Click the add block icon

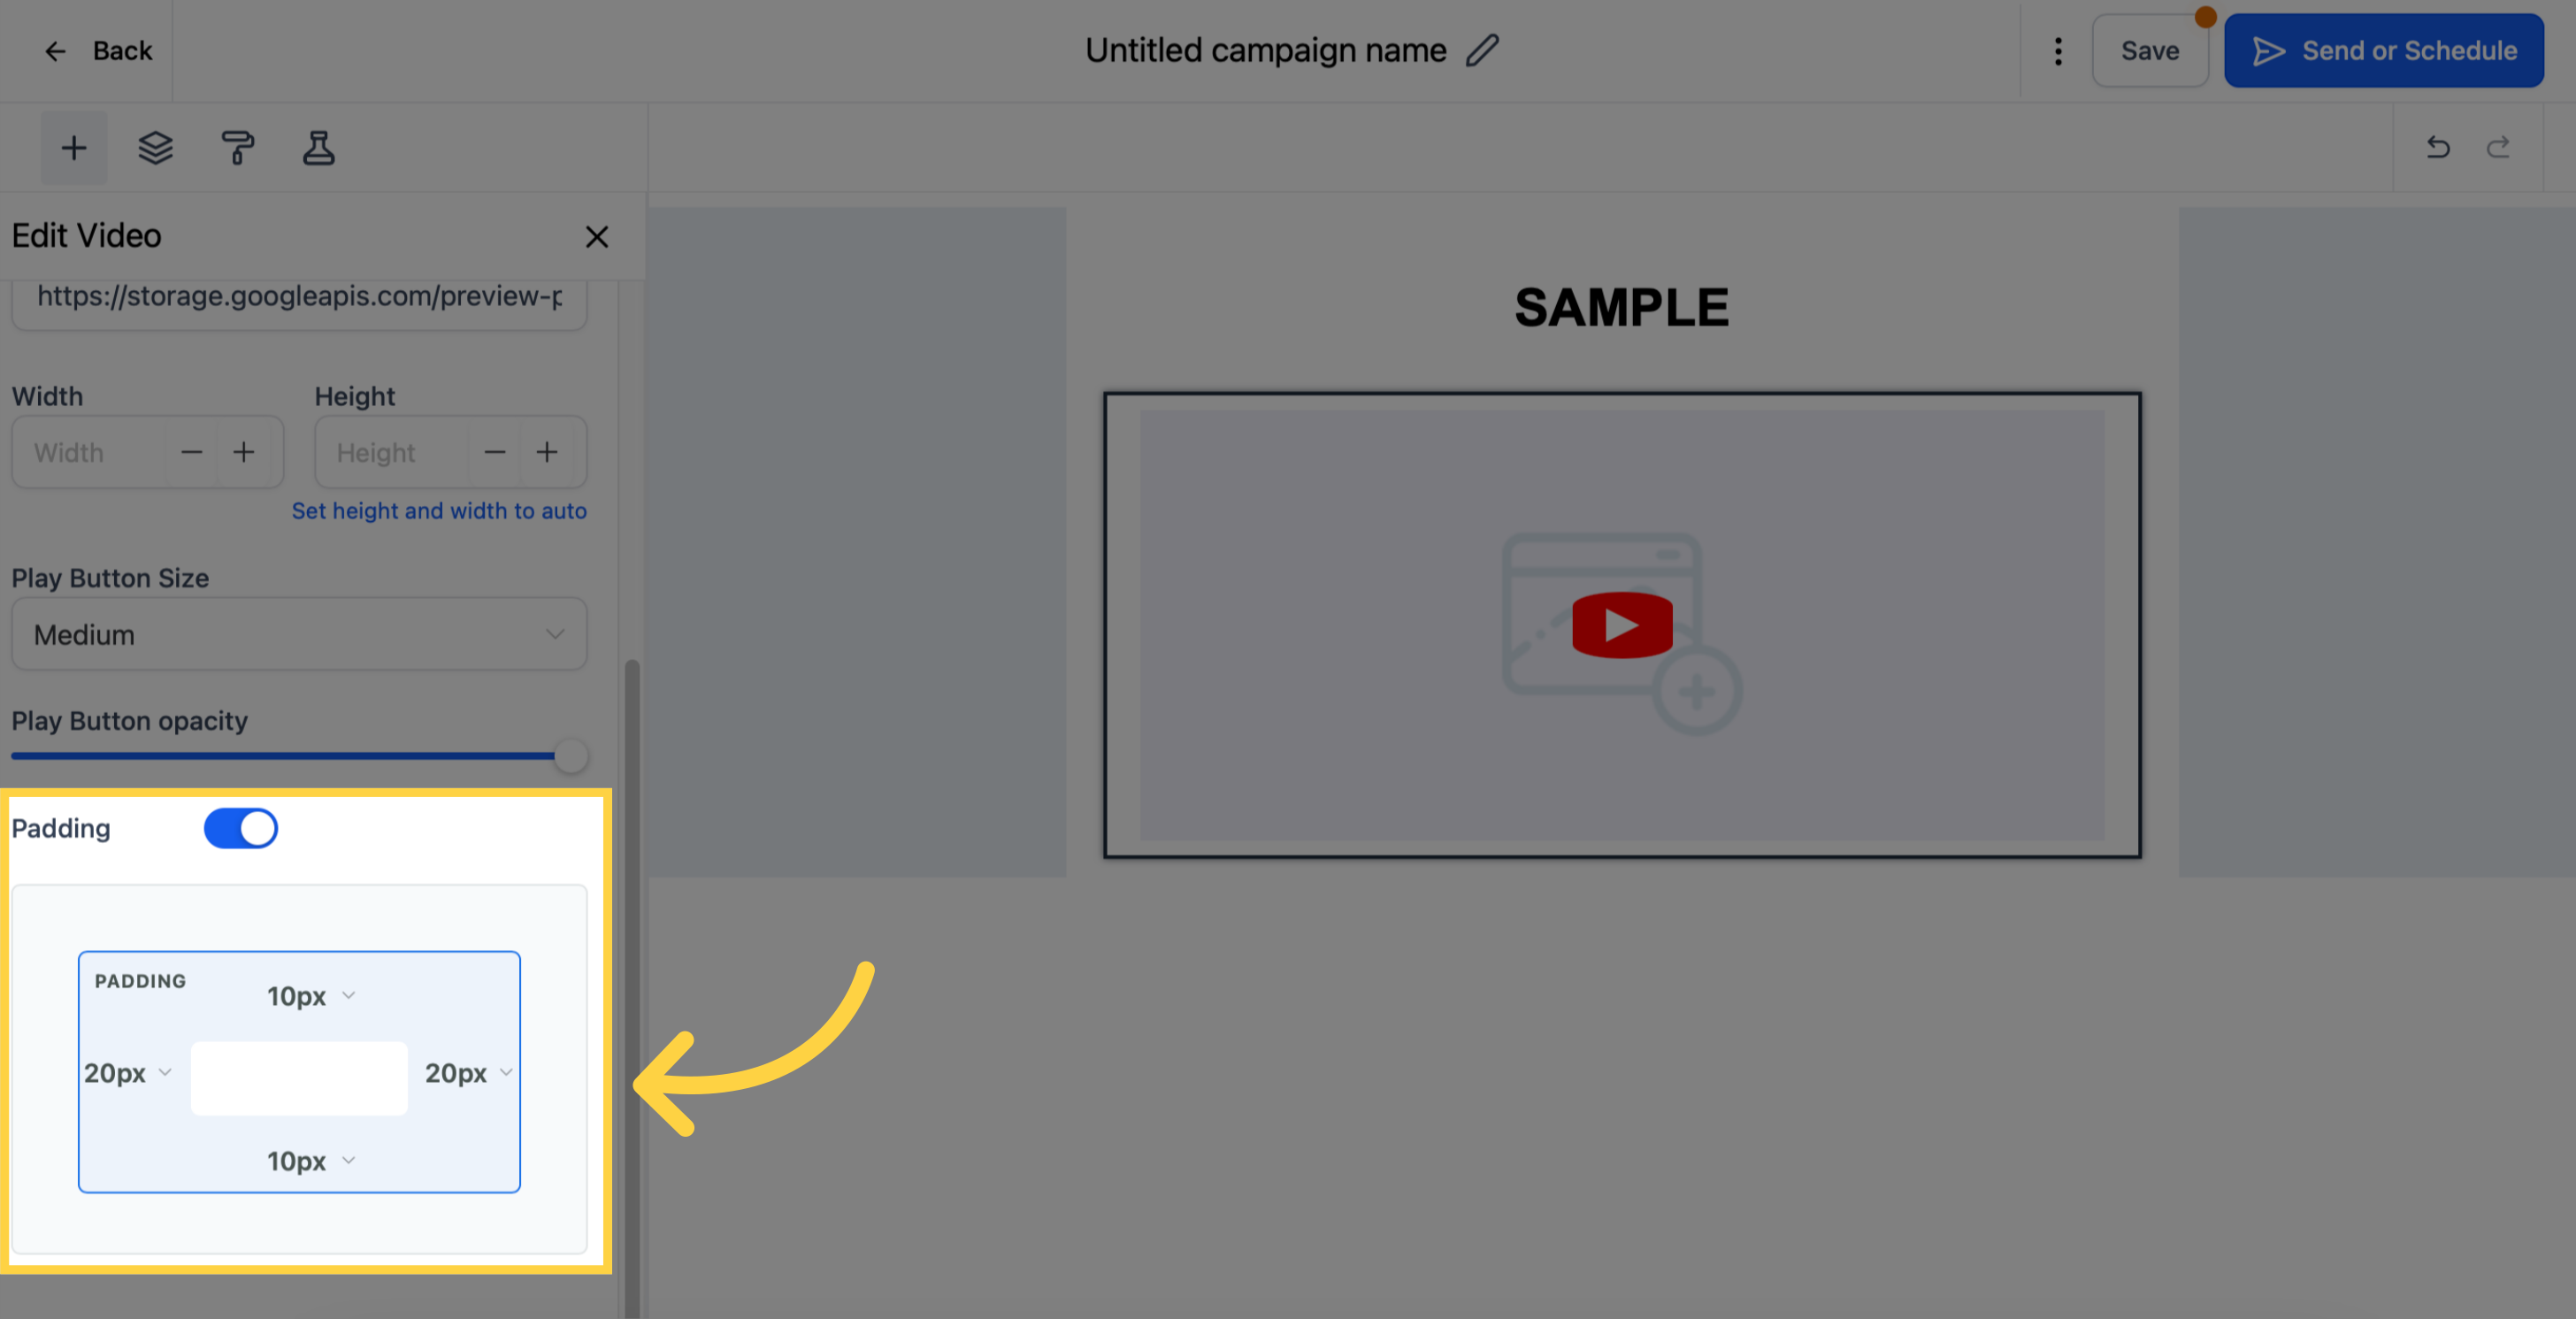74,148
